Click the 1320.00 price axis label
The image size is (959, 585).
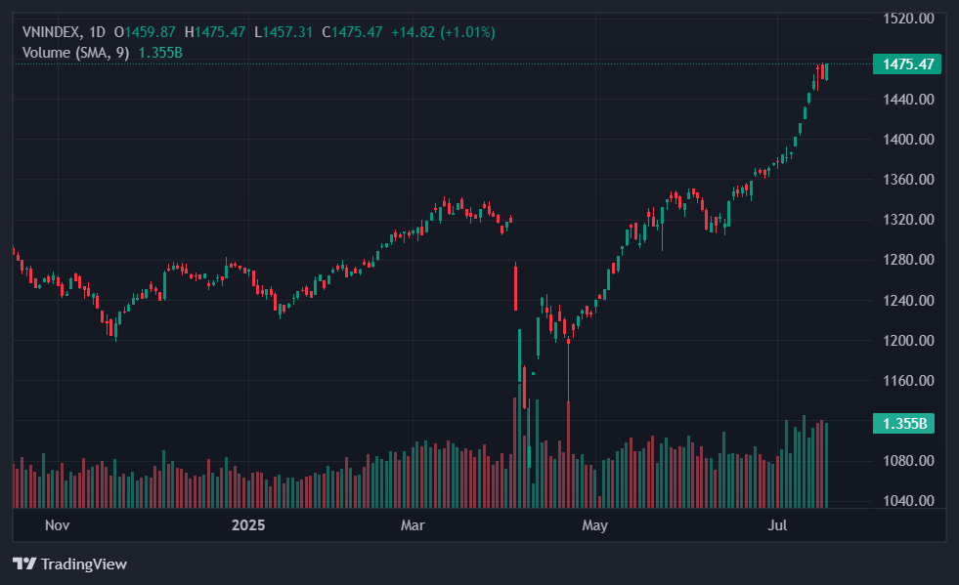tap(908, 220)
